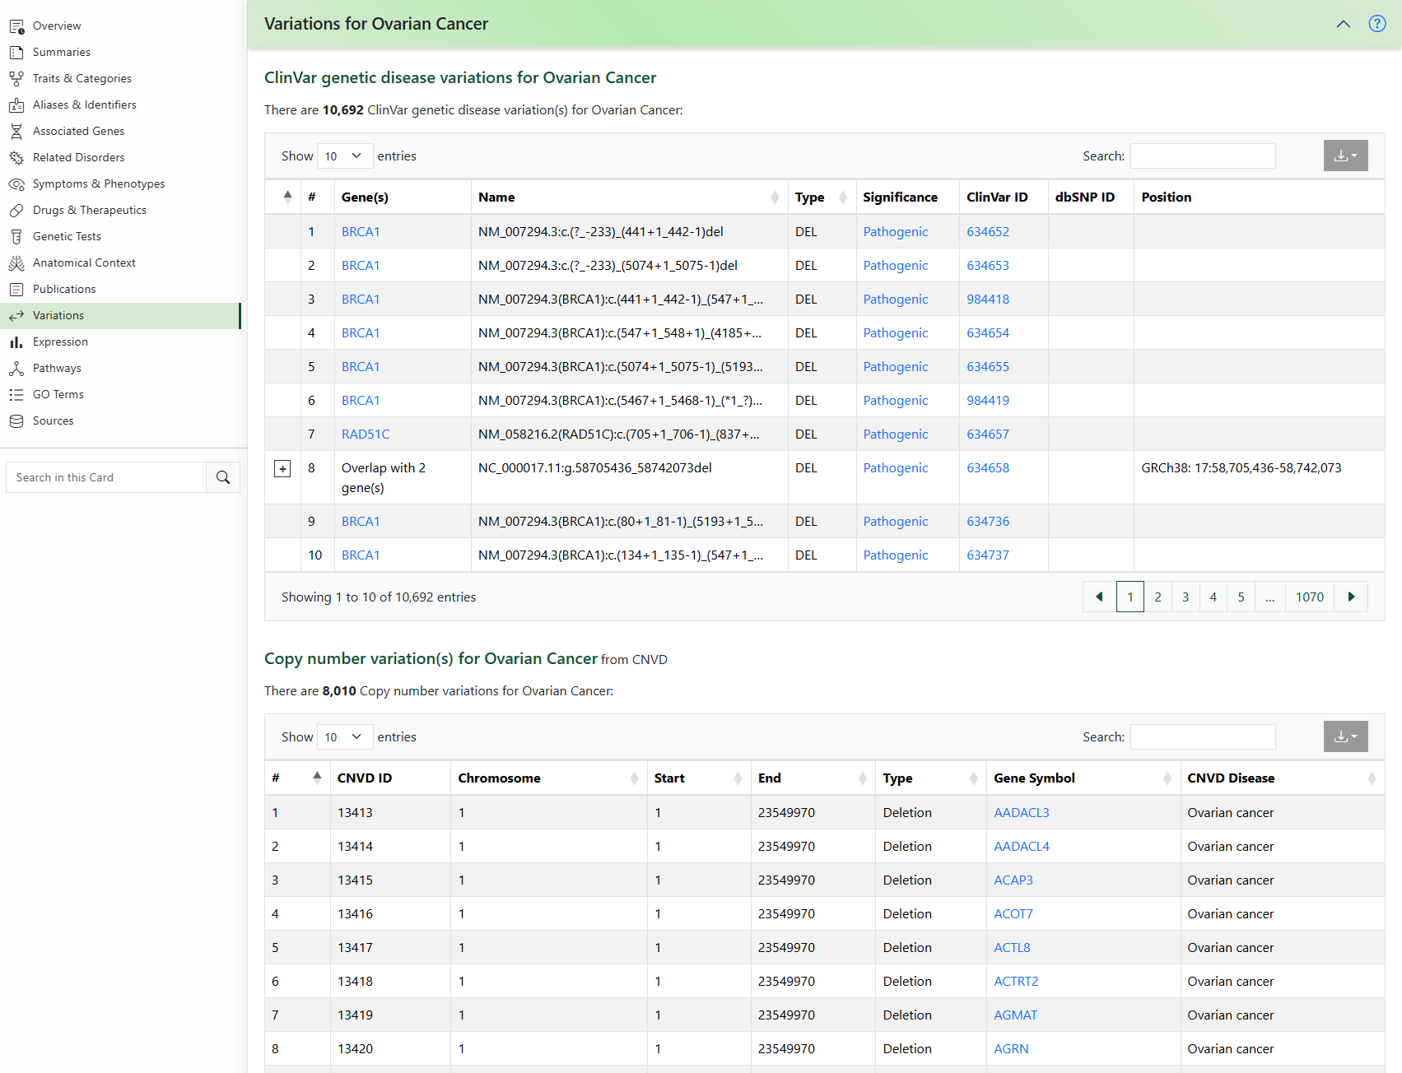Go to page 1070 of ClinVar table
The height and width of the screenshot is (1073, 1402).
[1309, 597]
